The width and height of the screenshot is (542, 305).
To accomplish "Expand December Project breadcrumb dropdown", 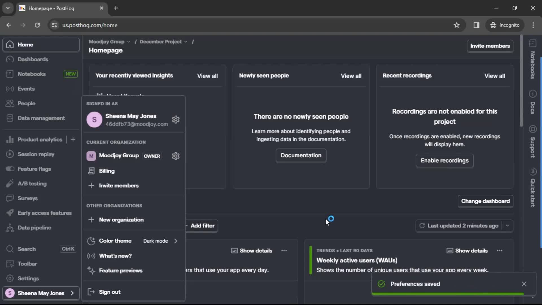I will (186, 42).
